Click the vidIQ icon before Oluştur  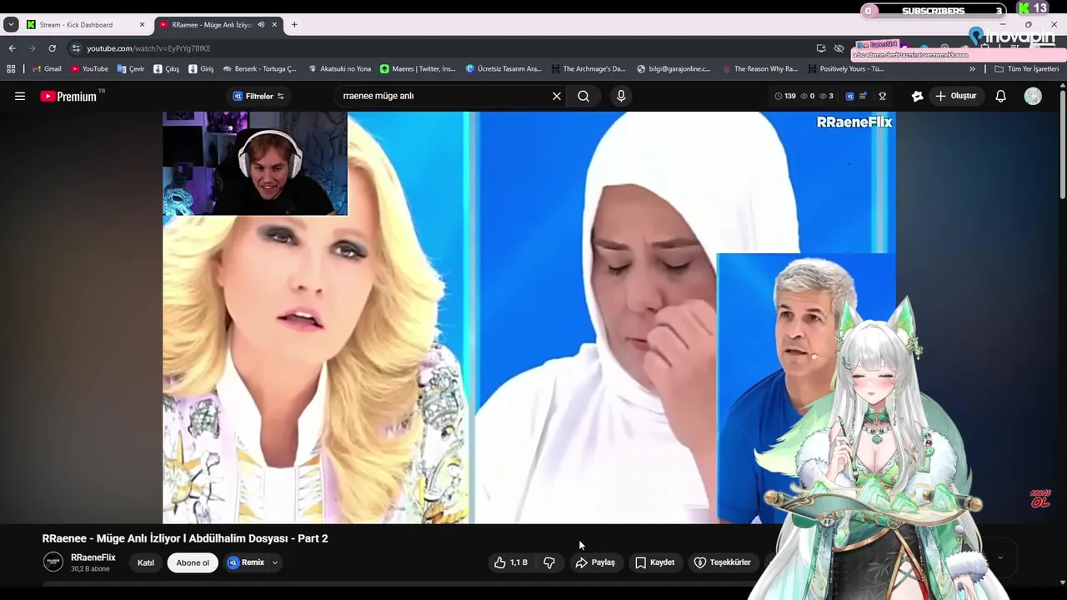click(917, 96)
